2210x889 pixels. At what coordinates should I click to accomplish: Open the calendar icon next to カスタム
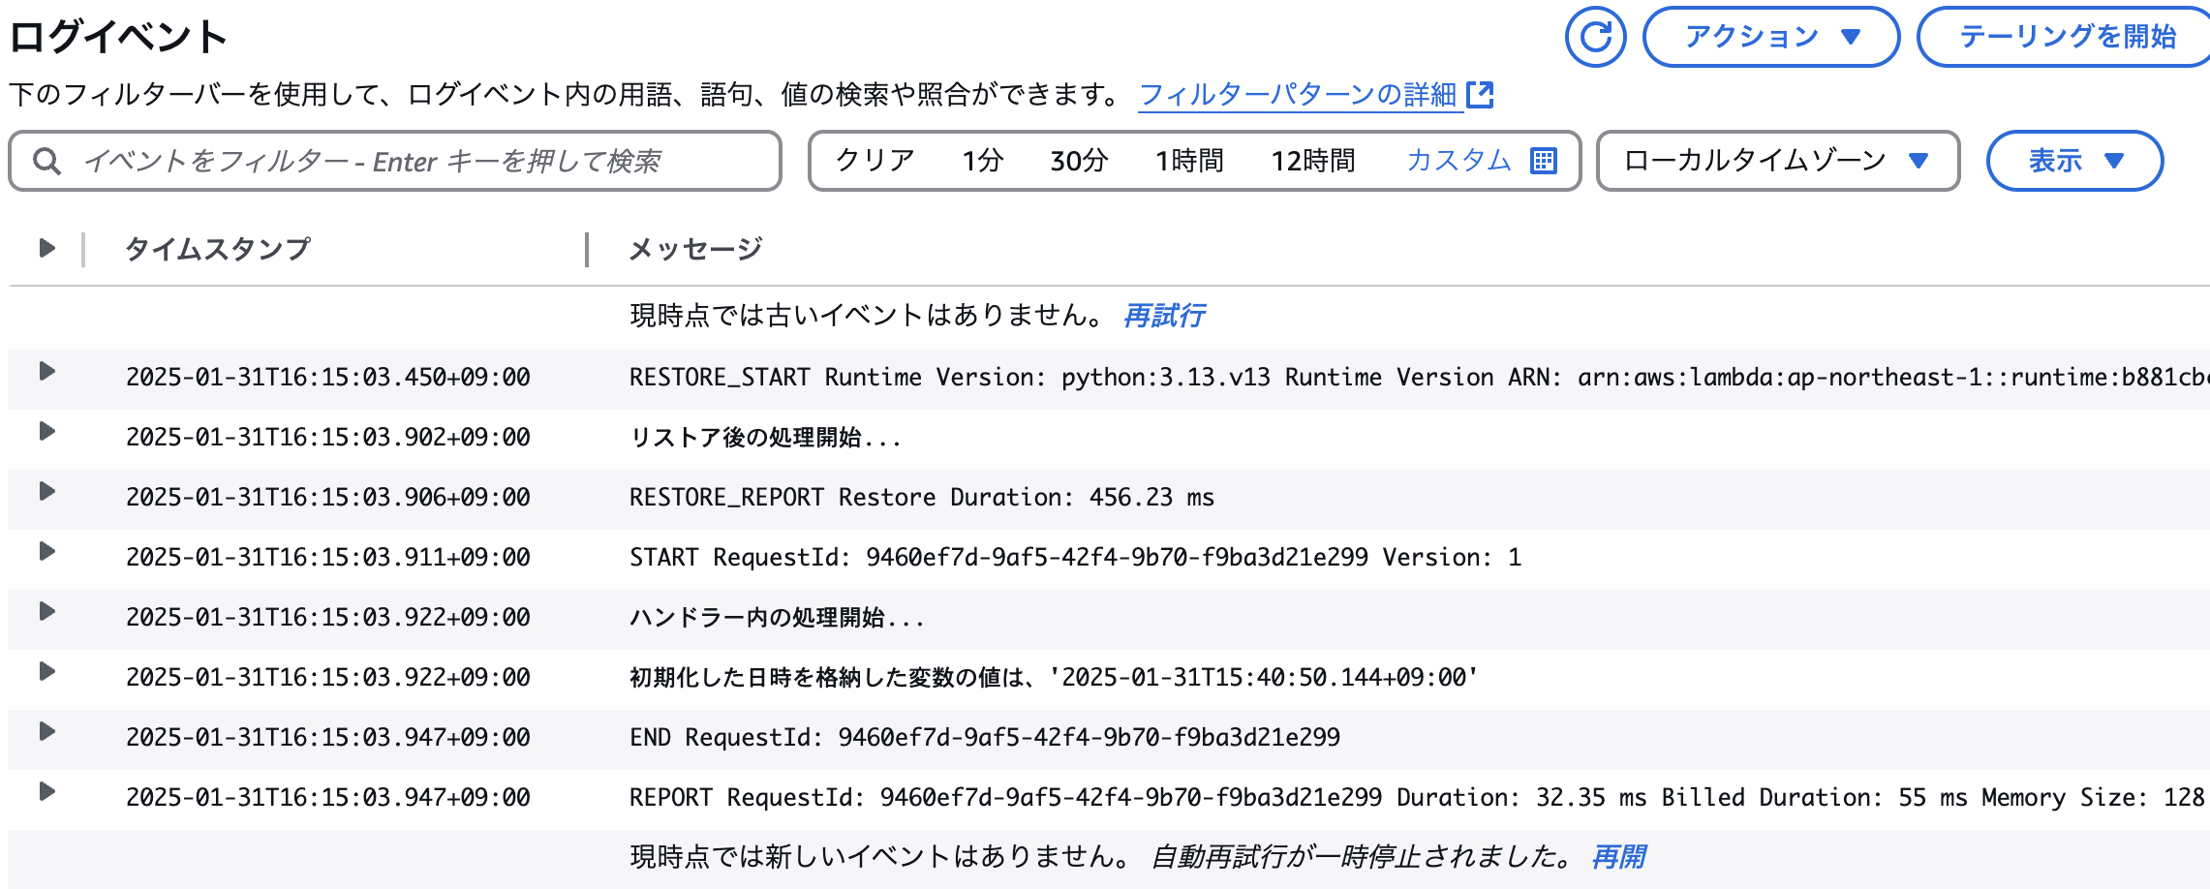tap(1547, 161)
